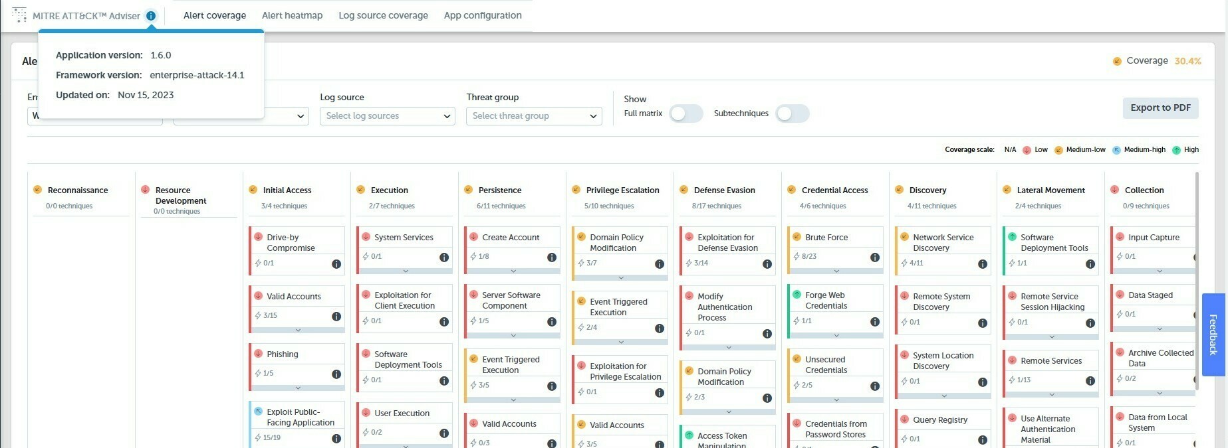Expand subtechniques under Brute Force card

(836, 271)
